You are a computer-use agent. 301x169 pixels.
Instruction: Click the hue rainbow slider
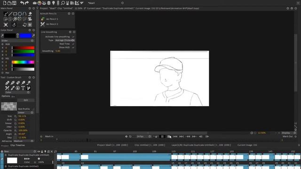(23, 62)
